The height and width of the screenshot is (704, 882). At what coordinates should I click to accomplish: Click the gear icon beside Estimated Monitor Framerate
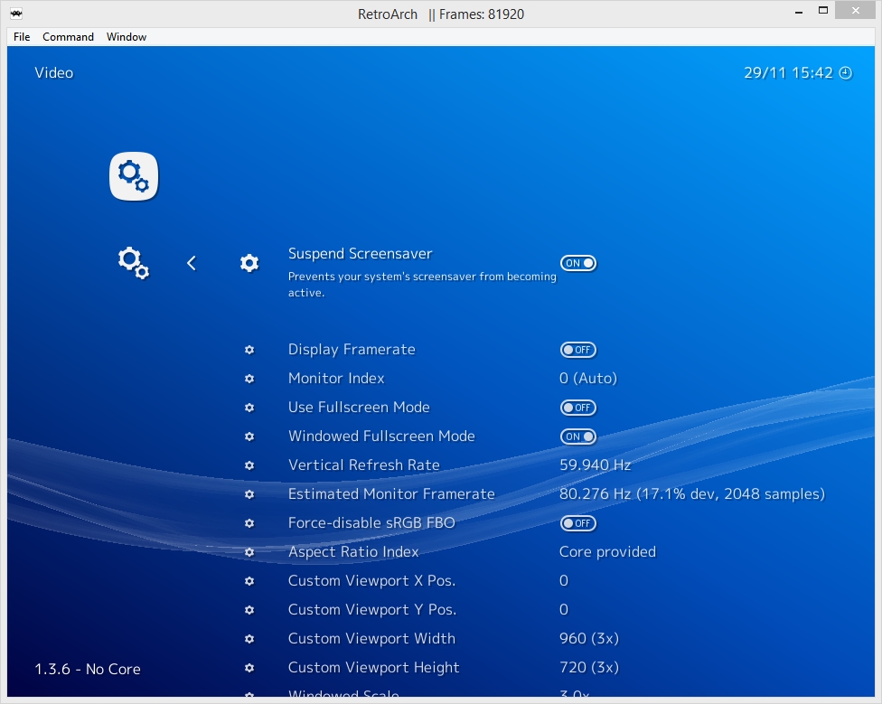[x=249, y=494]
